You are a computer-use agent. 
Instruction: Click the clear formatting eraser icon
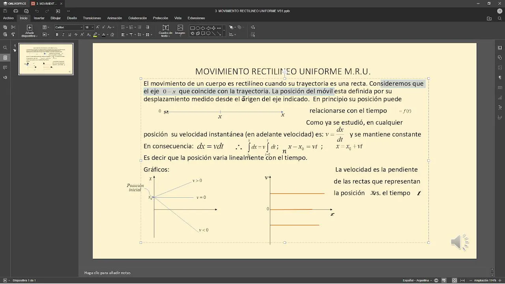(112, 35)
